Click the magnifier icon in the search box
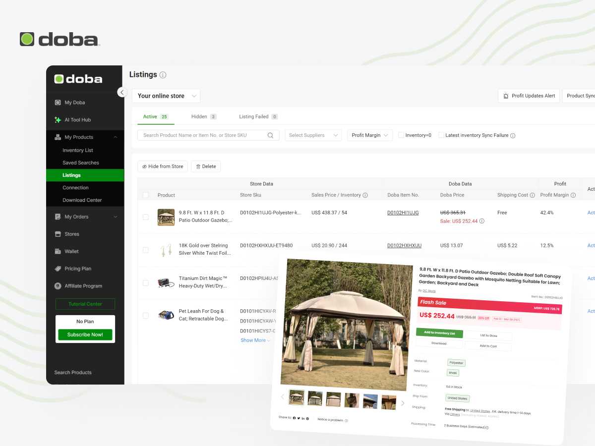Viewport: 595px width, 446px height. point(271,135)
